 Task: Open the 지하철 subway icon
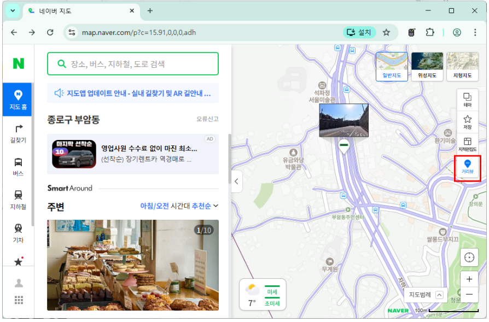[x=18, y=200]
